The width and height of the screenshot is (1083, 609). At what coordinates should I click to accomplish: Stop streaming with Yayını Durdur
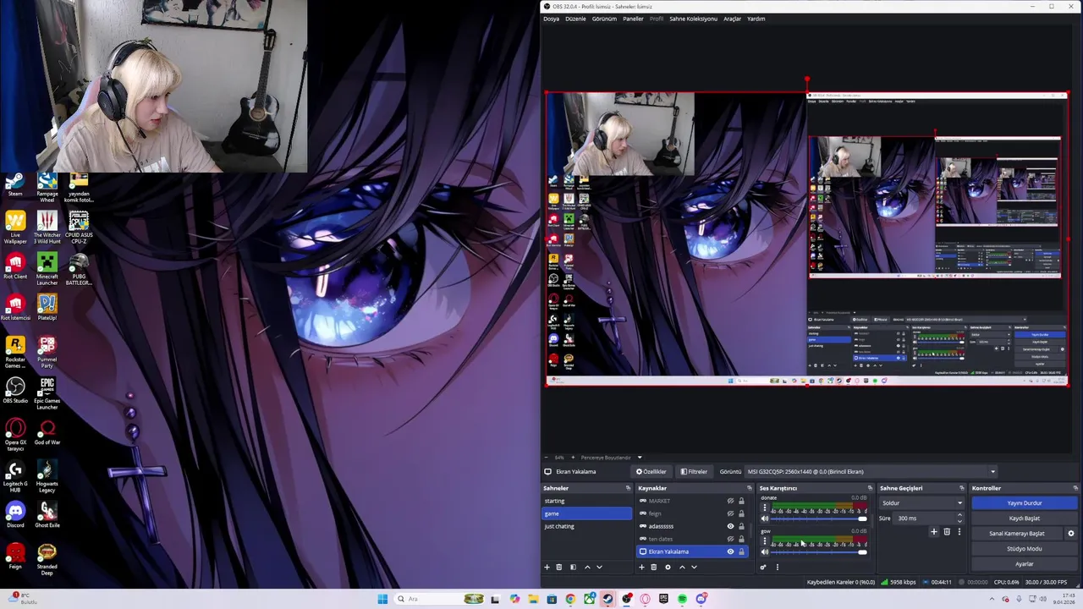[1025, 503]
